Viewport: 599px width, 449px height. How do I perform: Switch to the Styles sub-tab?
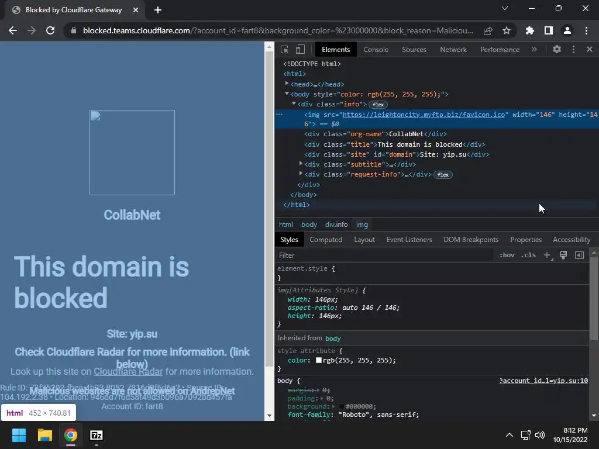pyautogui.click(x=289, y=240)
